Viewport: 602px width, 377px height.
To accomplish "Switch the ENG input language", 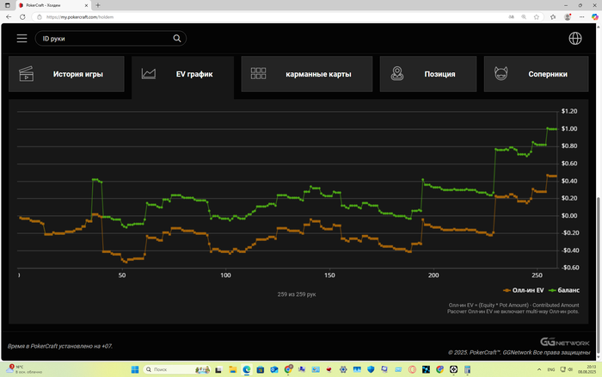I will (x=551, y=370).
